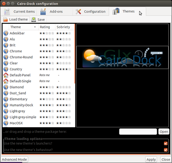Viewport: 172px width, 163px height.
Task: Click the globe icon next to Alu
Action: pyautogui.click(x=6, y=39)
